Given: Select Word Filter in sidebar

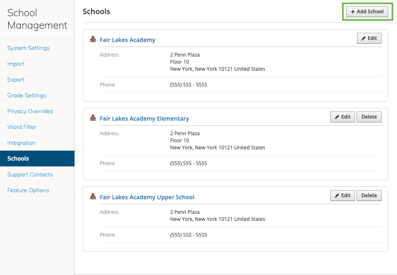Looking at the screenshot, I should click(x=22, y=127).
